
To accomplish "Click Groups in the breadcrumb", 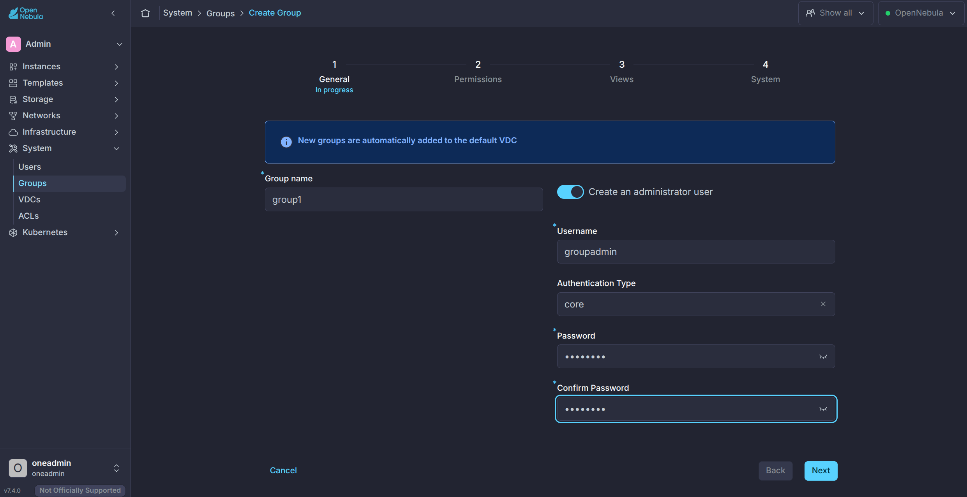I will (221, 13).
